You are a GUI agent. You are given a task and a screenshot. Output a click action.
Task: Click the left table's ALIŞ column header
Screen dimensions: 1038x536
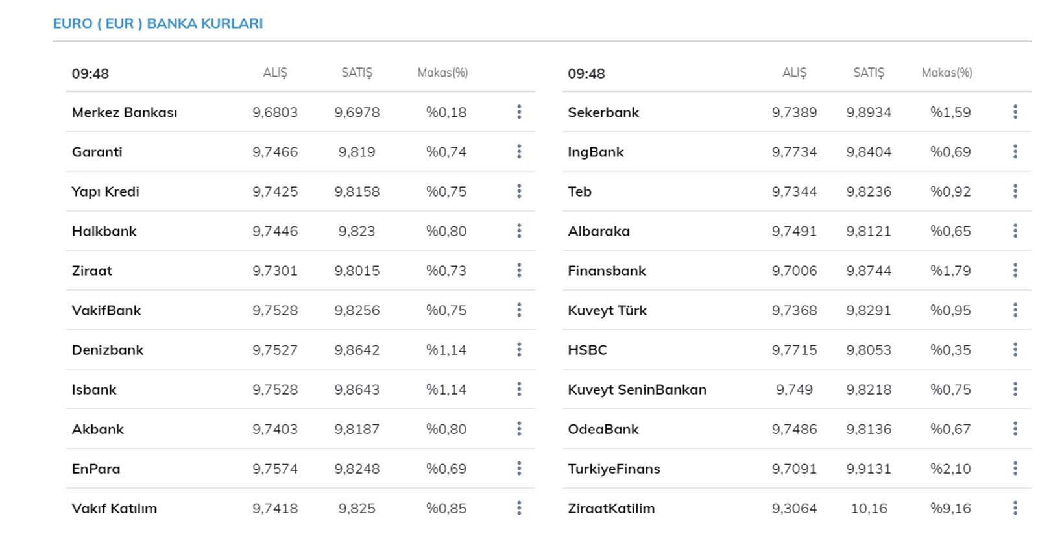[x=275, y=73]
